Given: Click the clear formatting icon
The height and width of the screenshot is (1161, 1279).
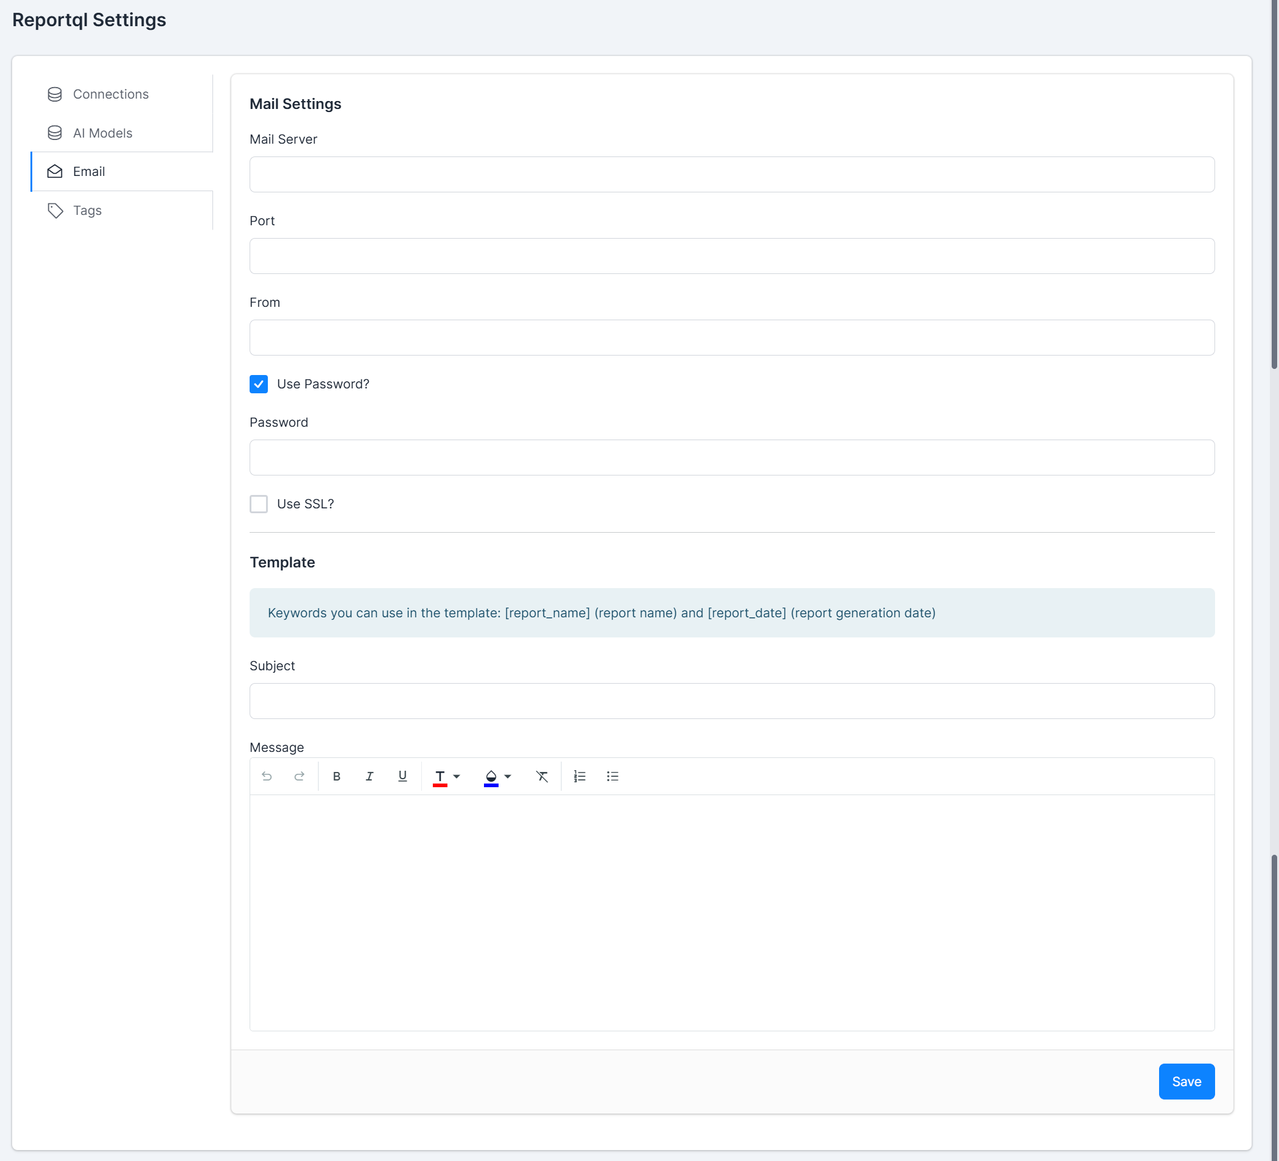Looking at the screenshot, I should tap(542, 776).
